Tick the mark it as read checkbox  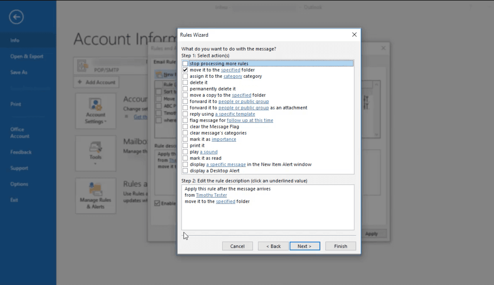pos(185,158)
